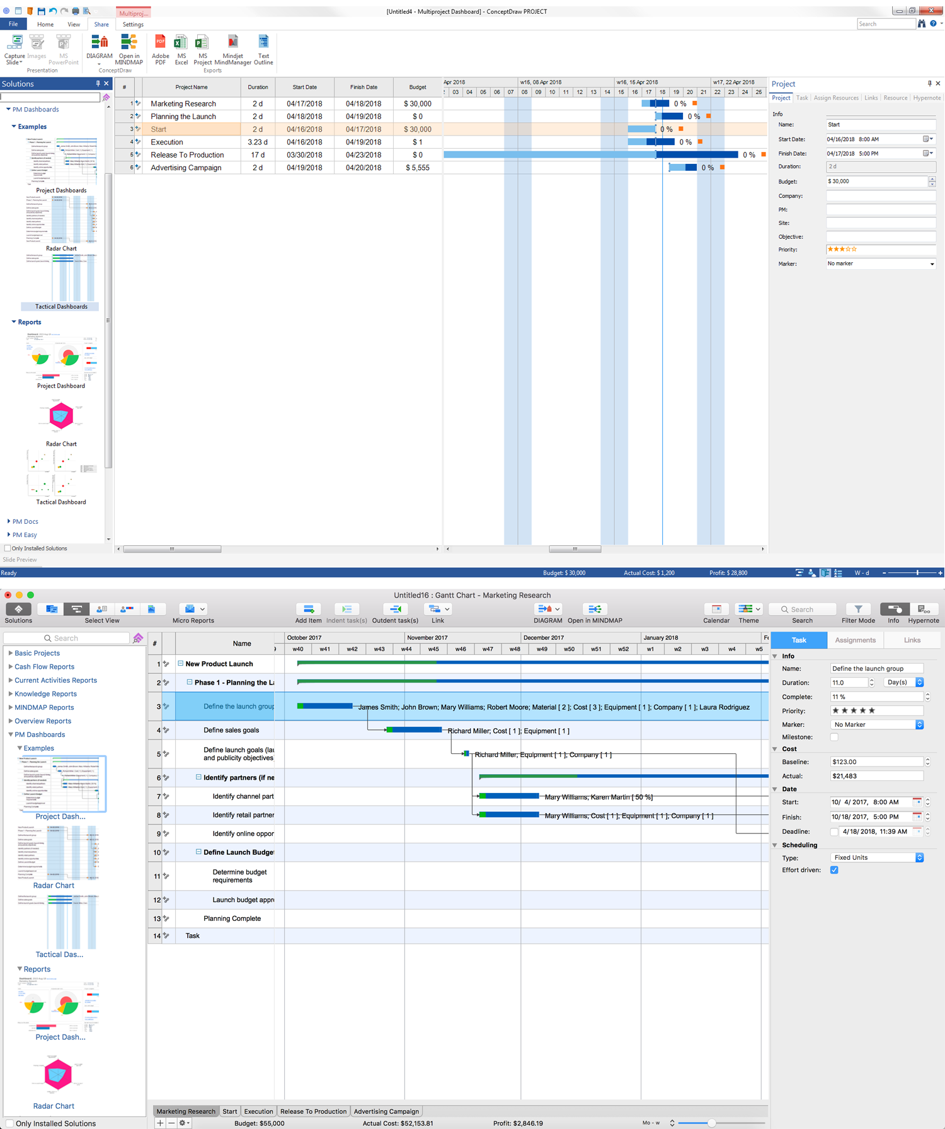Expand Basic Projects in Mac solutions tree

tap(10, 653)
